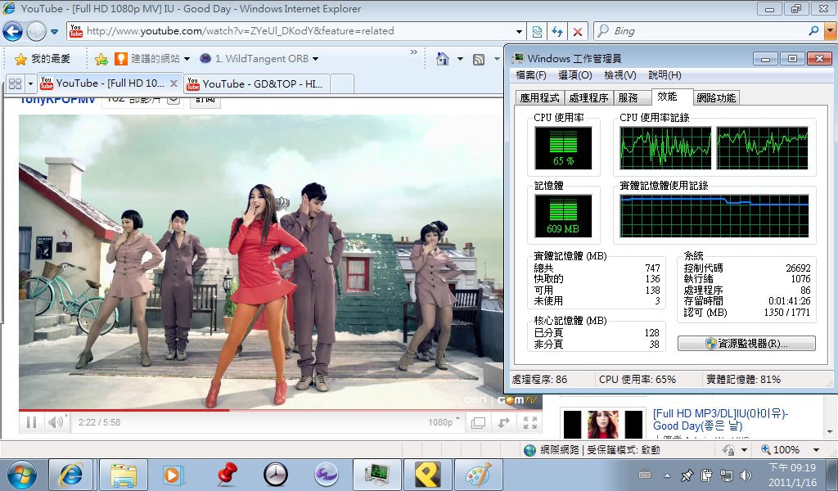Switch to the 處理程序 tab
This screenshot has height=491, width=838.
click(588, 97)
